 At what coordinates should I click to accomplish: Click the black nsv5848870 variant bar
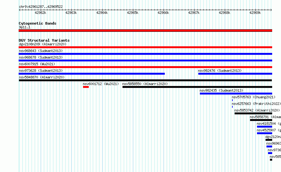click(145, 80)
